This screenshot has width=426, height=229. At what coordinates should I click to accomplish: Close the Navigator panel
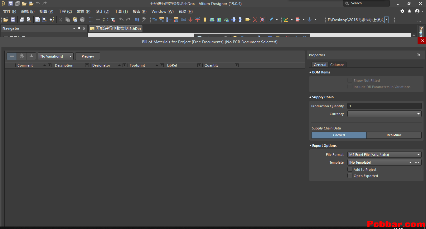(84, 28)
